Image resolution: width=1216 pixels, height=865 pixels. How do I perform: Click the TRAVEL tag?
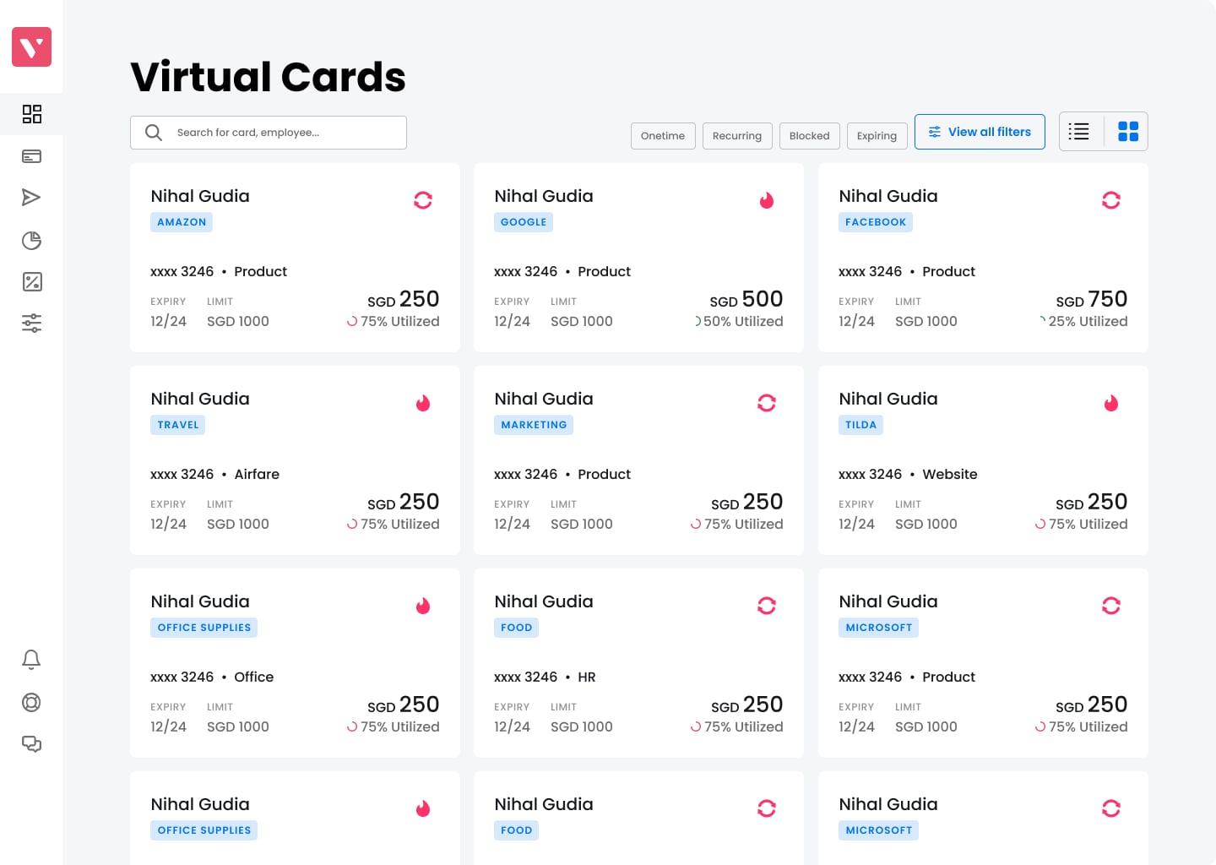178,425
